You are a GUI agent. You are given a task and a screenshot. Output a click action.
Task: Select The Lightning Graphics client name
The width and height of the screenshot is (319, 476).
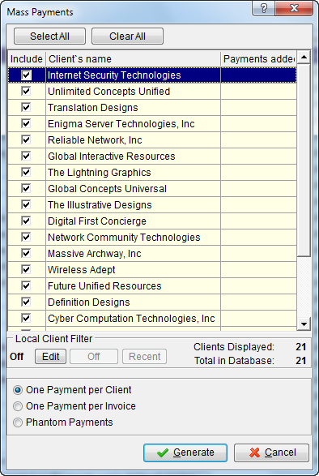coord(100,173)
